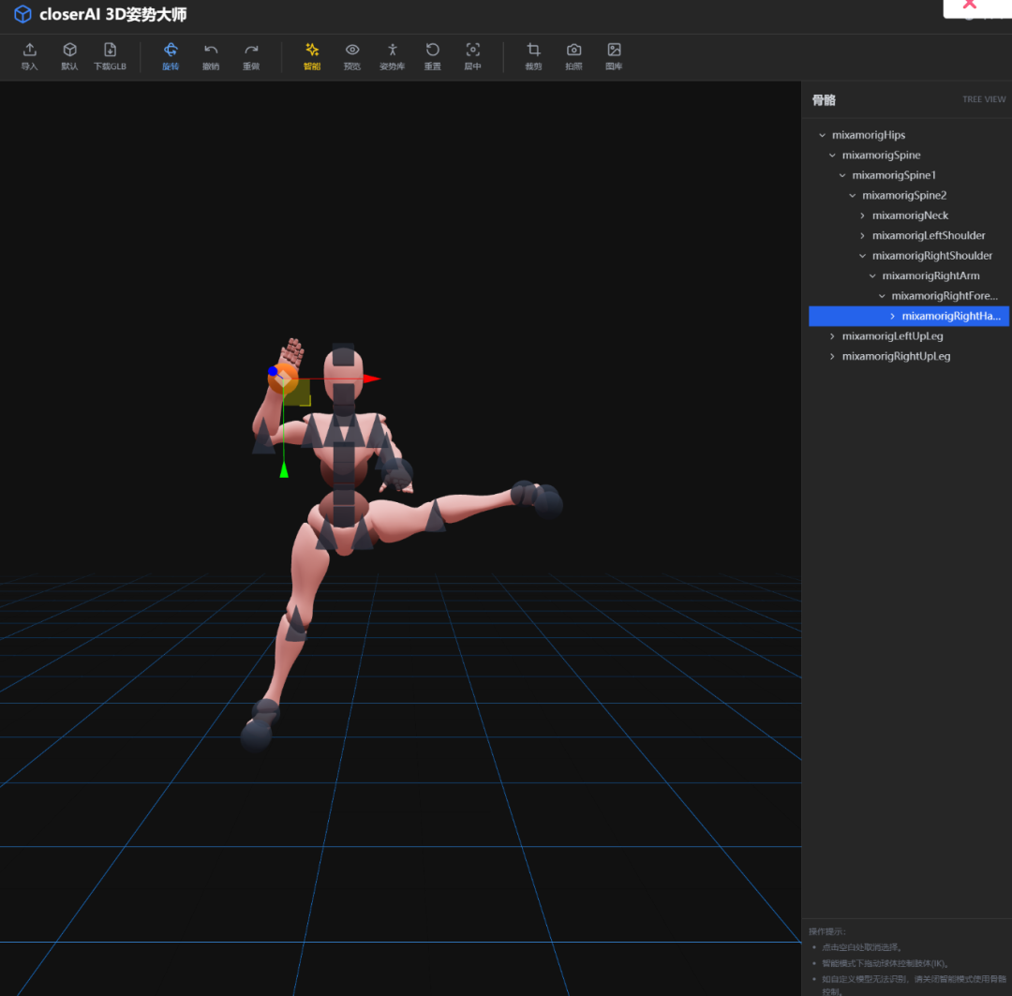Toggle preview mode eye icon (预览)
The width and height of the screenshot is (1012, 996).
(352, 55)
